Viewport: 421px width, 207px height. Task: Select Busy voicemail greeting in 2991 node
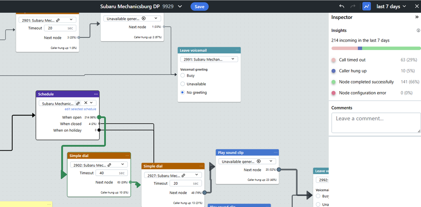click(x=183, y=75)
